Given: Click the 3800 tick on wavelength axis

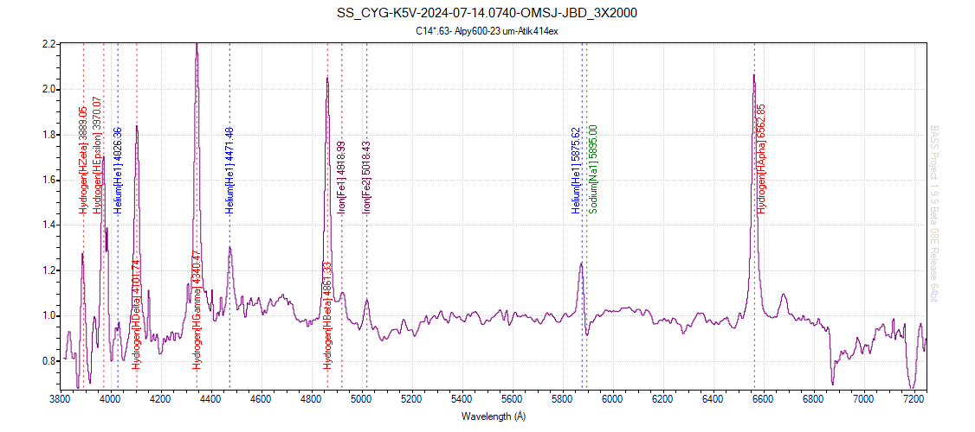Looking at the screenshot, I should click(60, 400).
